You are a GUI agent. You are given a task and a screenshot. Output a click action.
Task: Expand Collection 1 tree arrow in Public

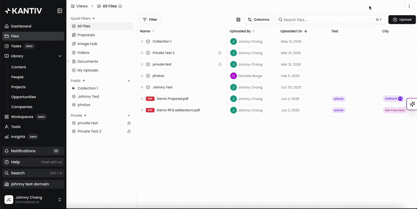click(x=73, y=88)
